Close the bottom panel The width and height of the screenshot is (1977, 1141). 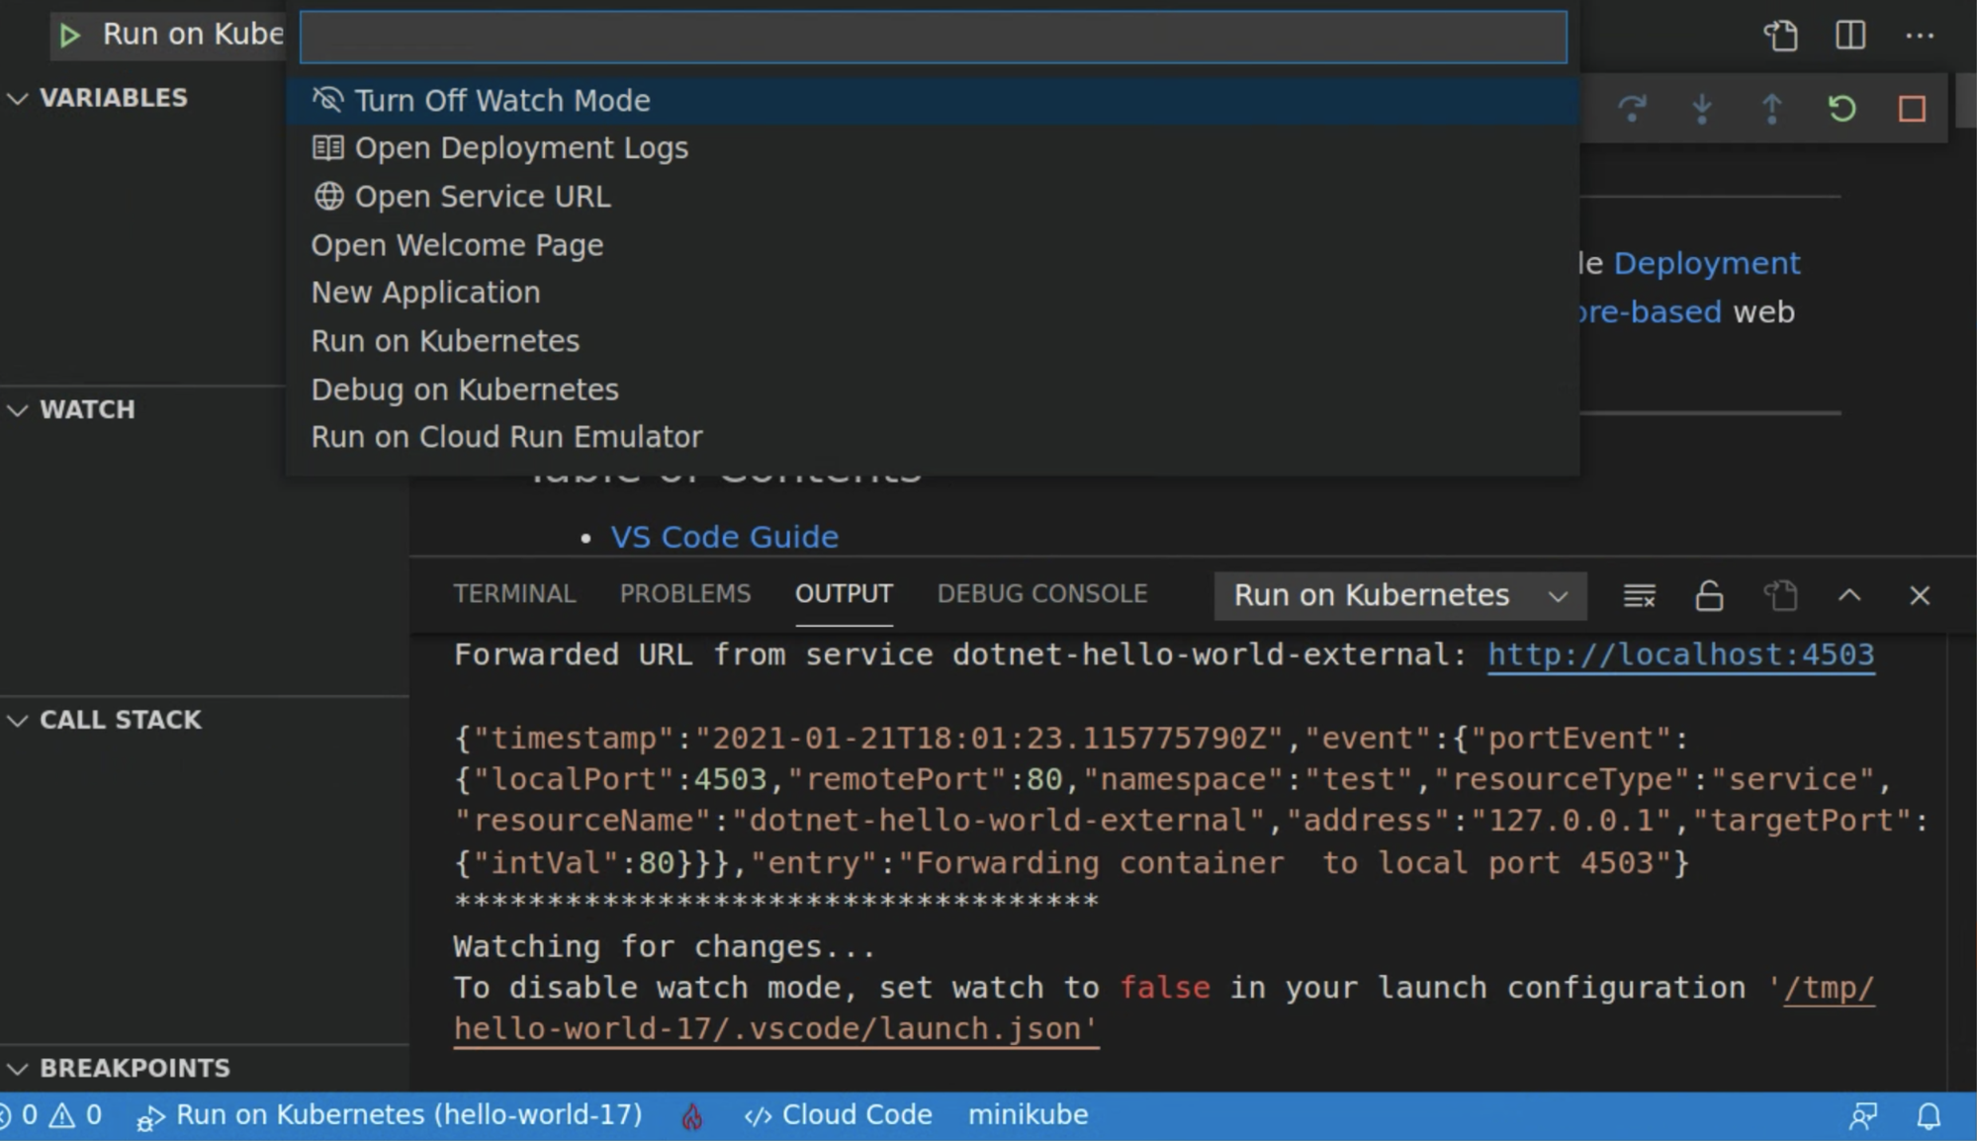coord(1920,596)
